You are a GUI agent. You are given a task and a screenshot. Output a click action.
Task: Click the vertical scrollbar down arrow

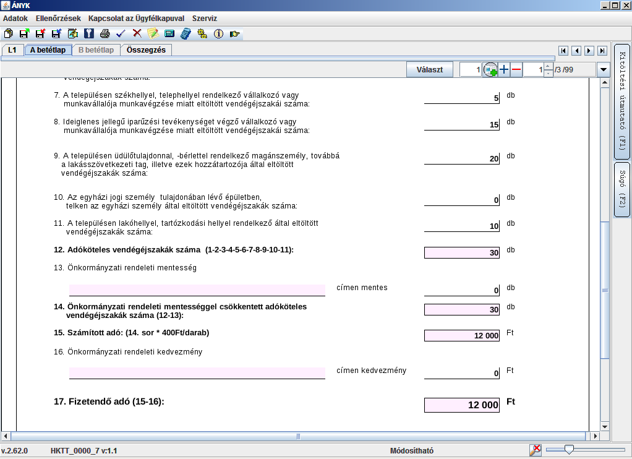605,427
